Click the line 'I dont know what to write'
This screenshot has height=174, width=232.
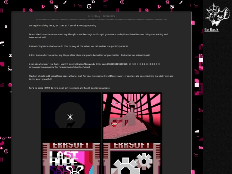click(89, 55)
